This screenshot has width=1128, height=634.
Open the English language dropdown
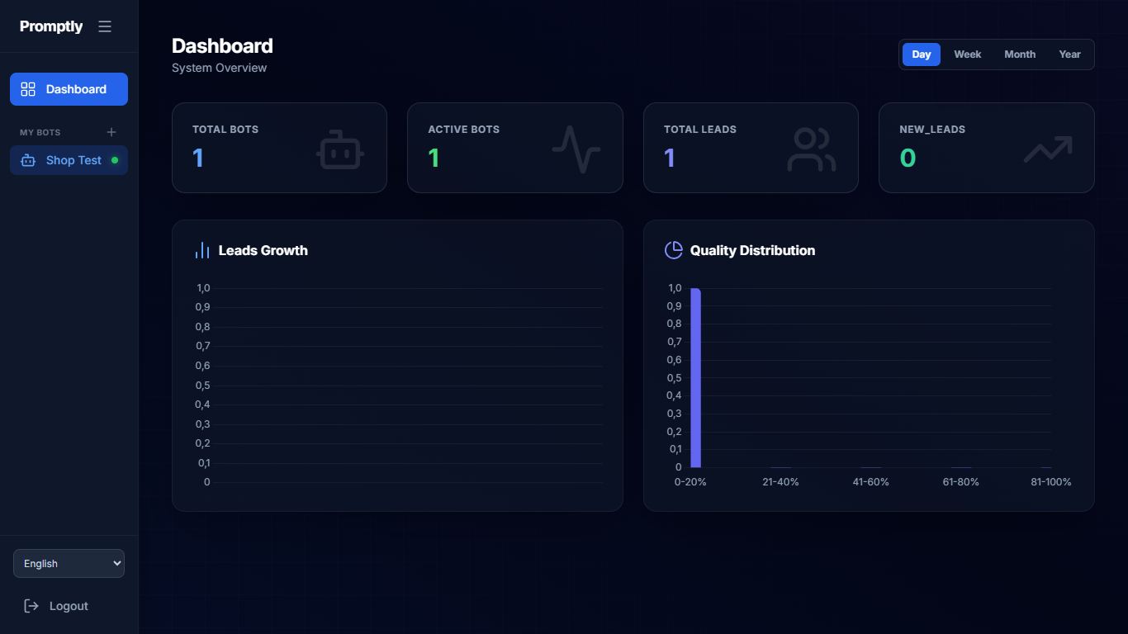click(69, 563)
